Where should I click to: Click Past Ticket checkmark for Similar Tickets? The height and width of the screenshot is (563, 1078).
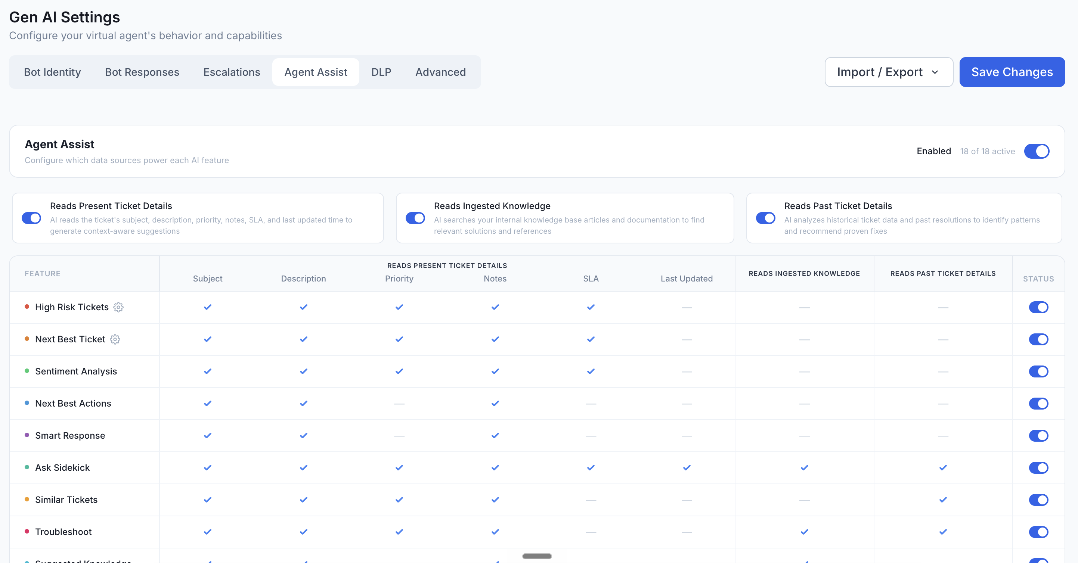click(943, 500)
